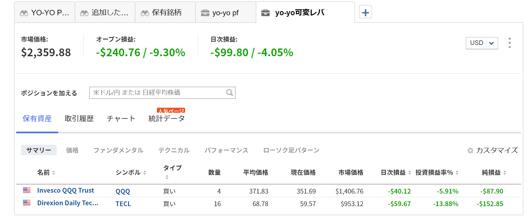Click total market value $2,359.88
This screenshot has width=531, height=222.
[46, 53]
